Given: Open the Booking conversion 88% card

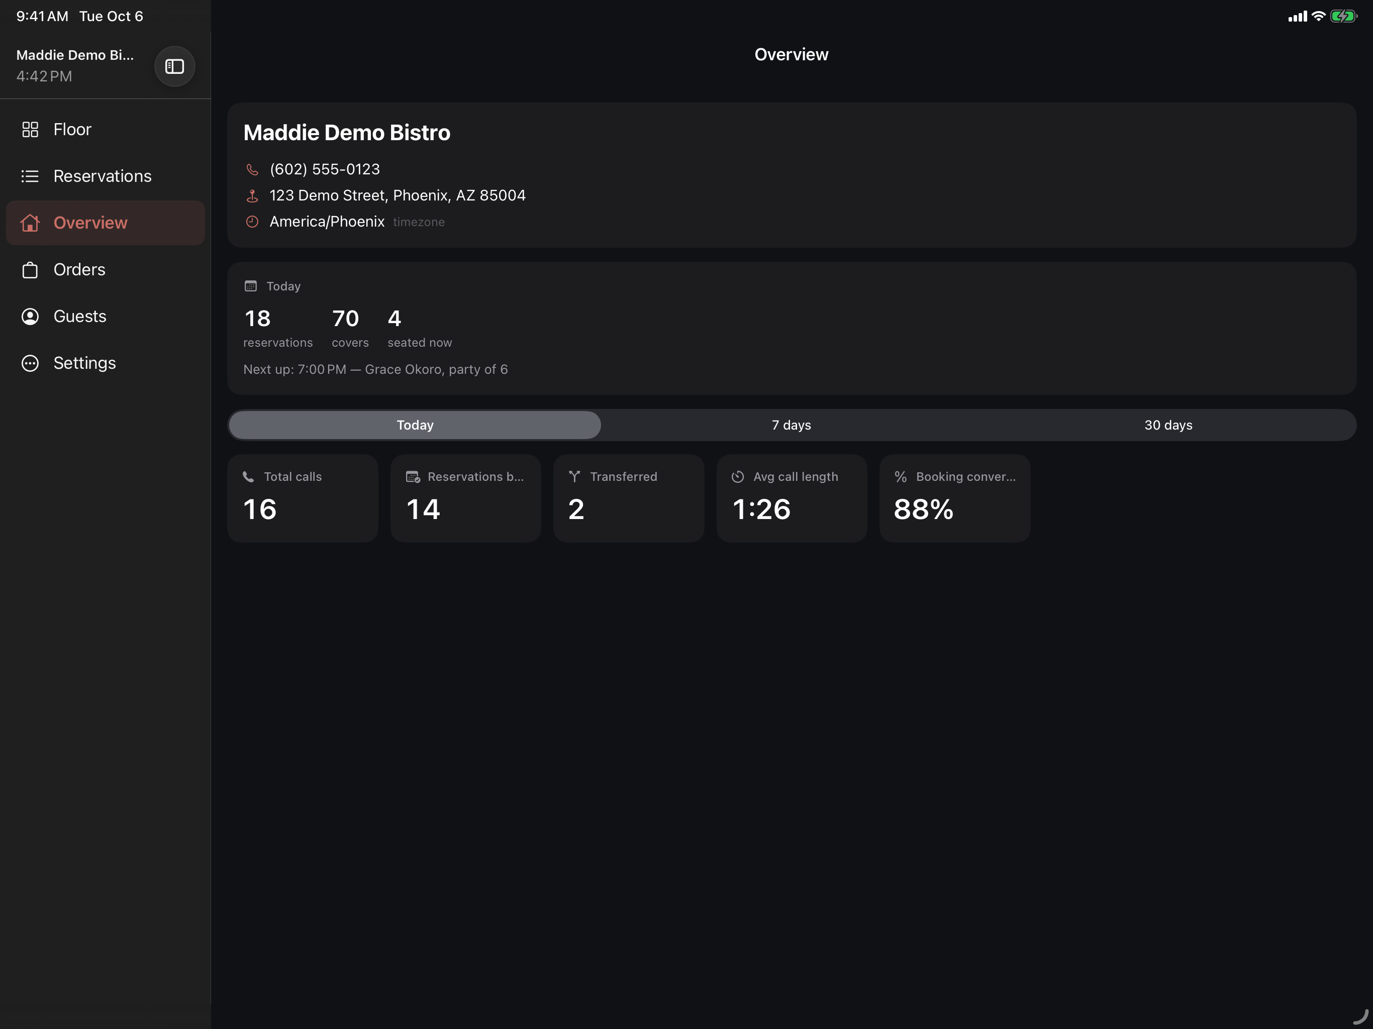Looking at the screenshot, I should pyautogui.click(x=955, y=498).
